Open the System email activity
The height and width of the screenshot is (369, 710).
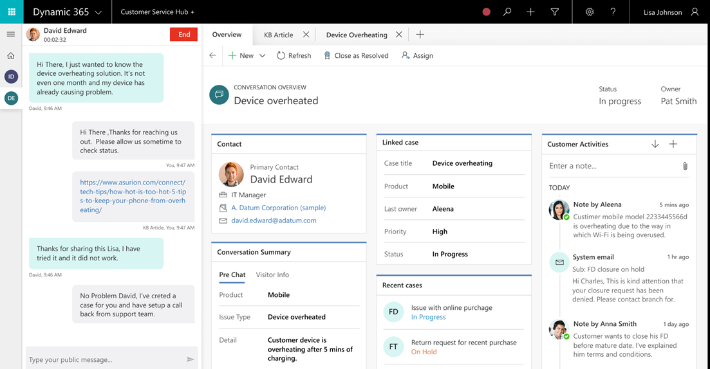tap(593, 257)
